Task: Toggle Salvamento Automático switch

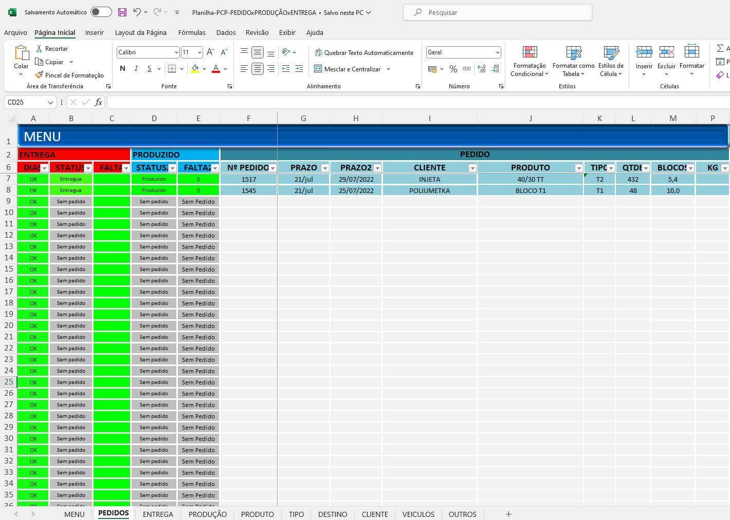Action: point(101,12)
